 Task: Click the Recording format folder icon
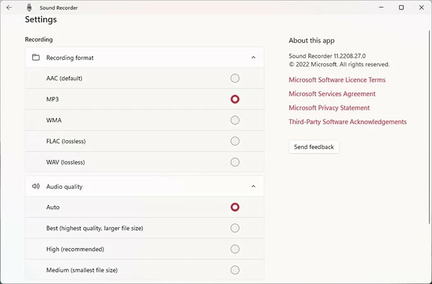[36, 58]
